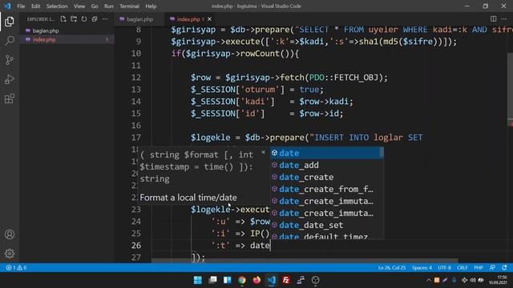513x288 pixels.
Task: Change language mode via PHP
Action: pyautogui.click(x=479, y=268)
